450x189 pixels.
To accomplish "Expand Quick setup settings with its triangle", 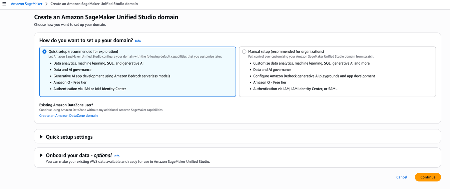I will point(41,137).
